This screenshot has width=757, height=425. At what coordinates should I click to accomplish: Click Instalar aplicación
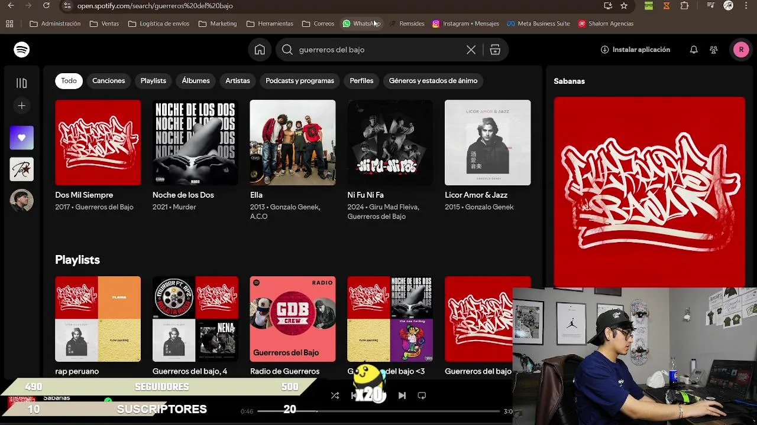click(635, 50)
